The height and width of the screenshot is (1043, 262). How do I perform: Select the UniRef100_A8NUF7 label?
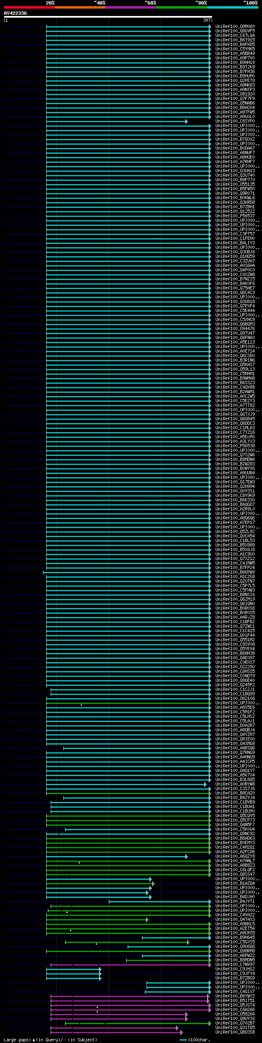pos(235,153)
